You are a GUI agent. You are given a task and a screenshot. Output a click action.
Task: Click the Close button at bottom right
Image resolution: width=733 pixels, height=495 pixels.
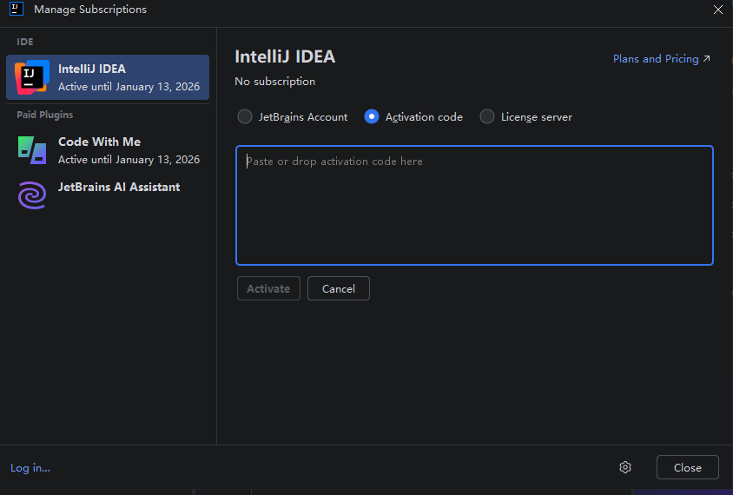[x=687, y=467]
